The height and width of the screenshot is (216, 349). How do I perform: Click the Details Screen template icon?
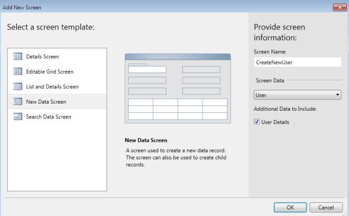point(17,57)
